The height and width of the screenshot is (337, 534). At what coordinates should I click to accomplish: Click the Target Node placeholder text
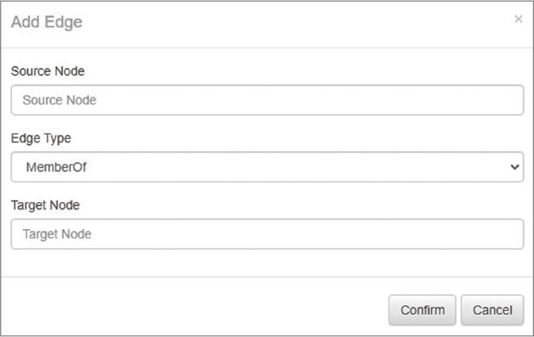pos(57,234)
